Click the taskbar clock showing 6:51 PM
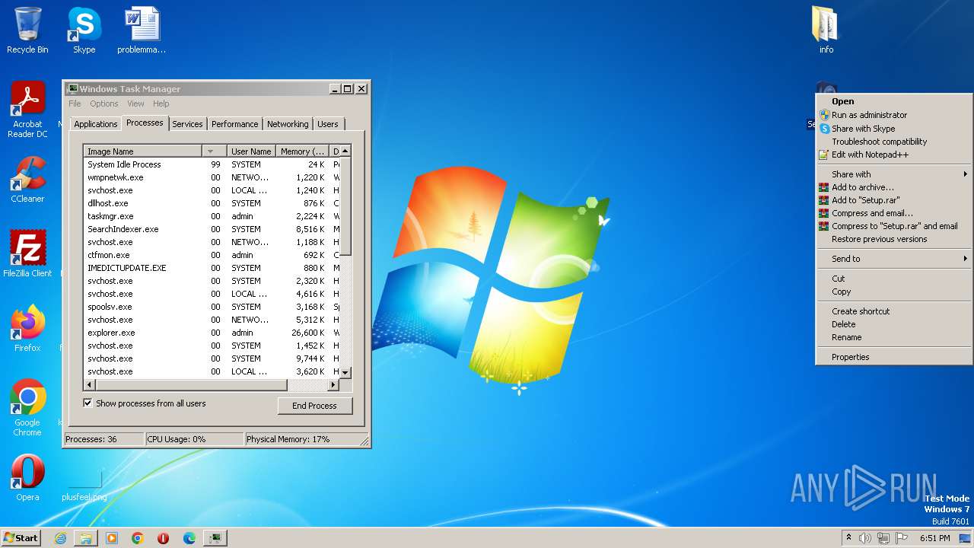 934,538
